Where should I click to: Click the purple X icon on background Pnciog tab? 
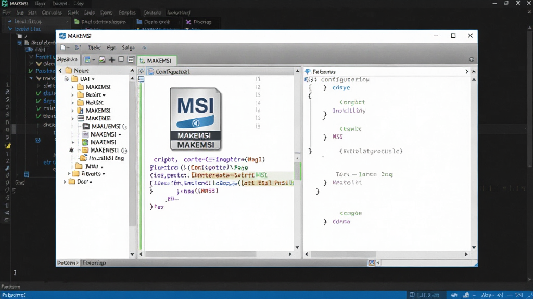188,22
